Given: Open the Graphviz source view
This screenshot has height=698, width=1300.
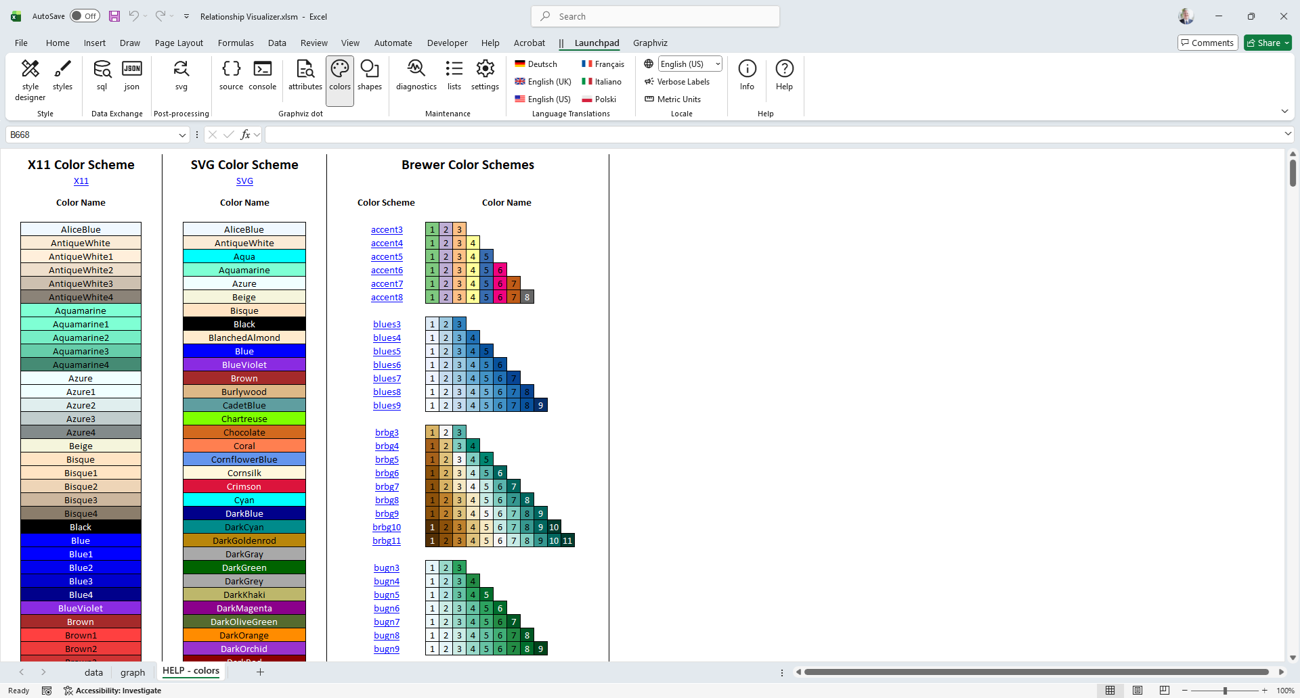Looking at the screenshot, I should 231,75.
